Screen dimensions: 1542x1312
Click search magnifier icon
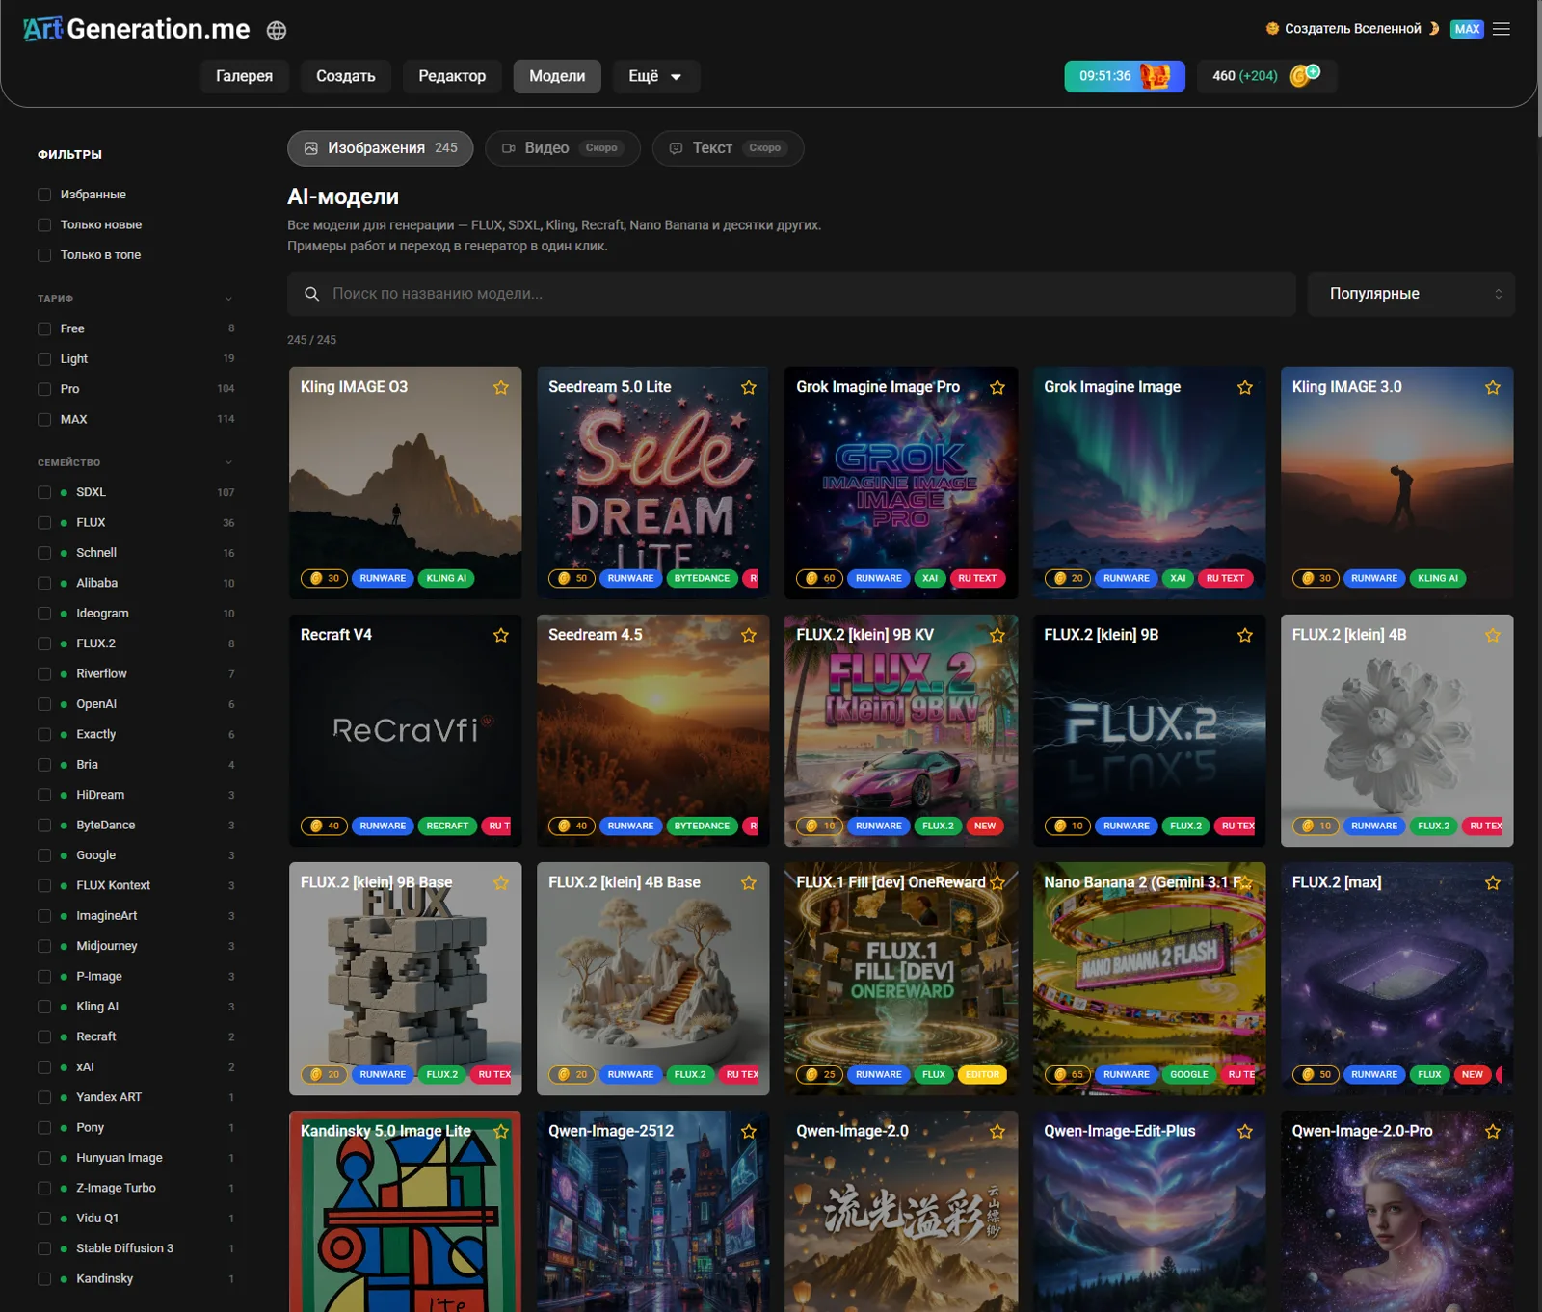pyautogui.click(x=312, y=294)
